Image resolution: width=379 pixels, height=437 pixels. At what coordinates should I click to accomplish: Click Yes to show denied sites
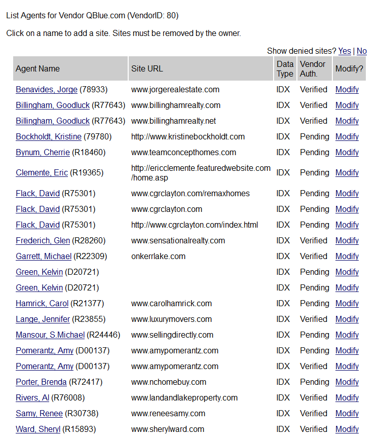[345, 51]
